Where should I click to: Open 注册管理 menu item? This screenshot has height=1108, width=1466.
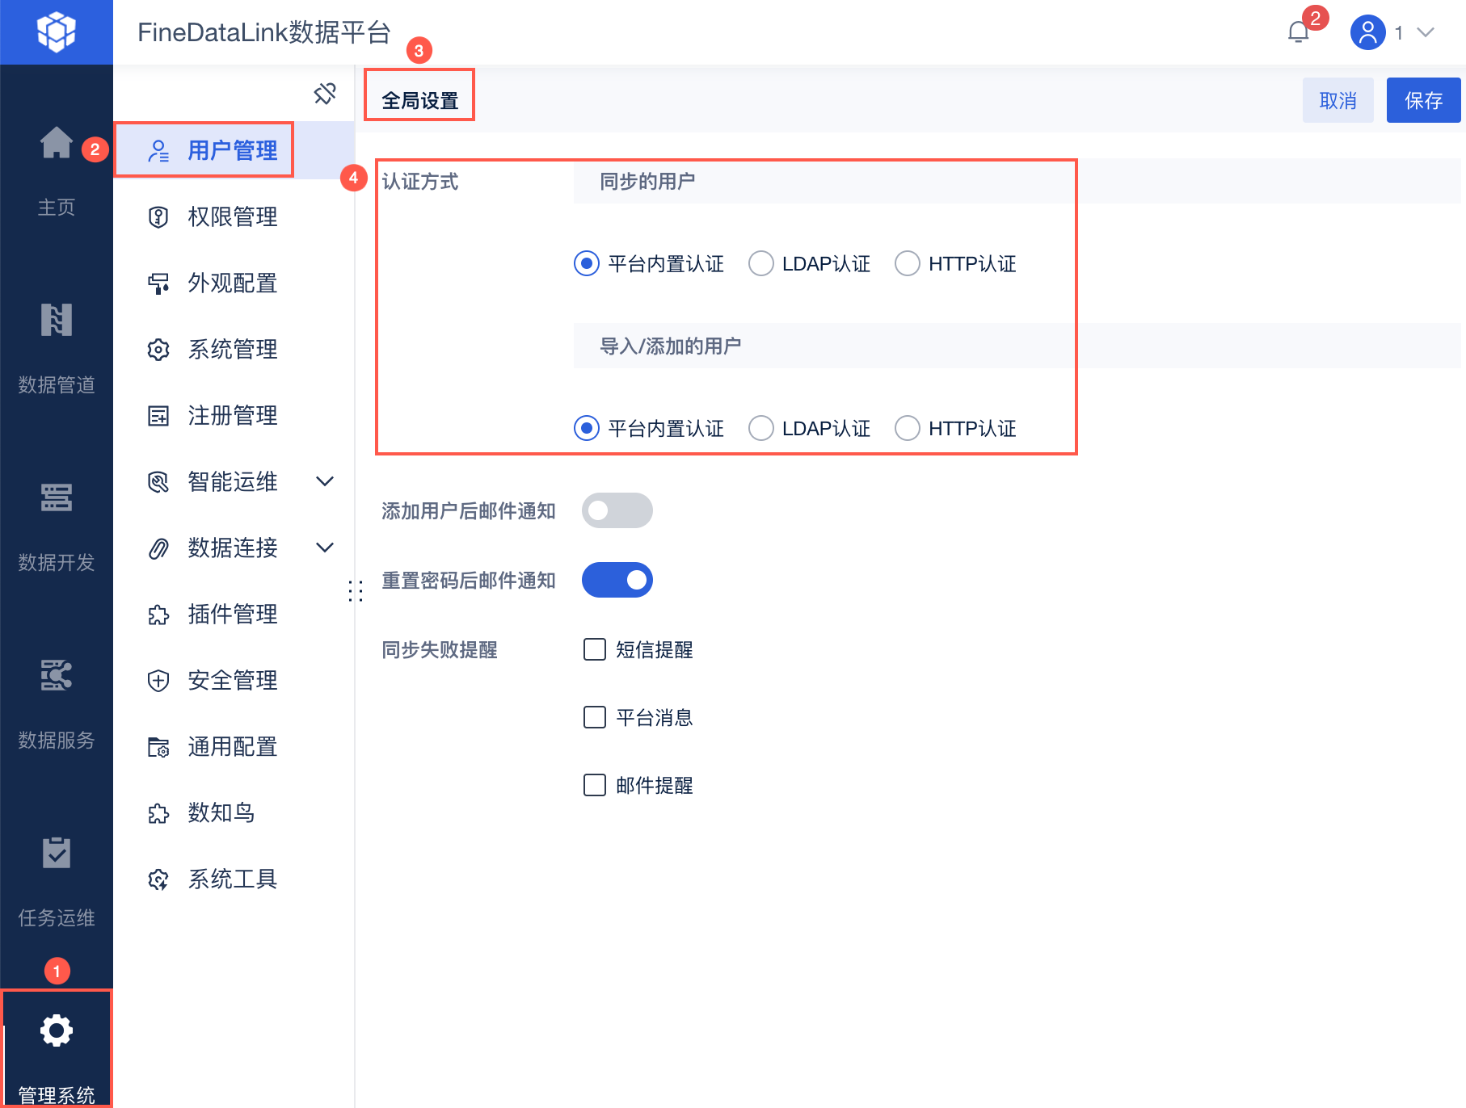(x=234, y=416)
